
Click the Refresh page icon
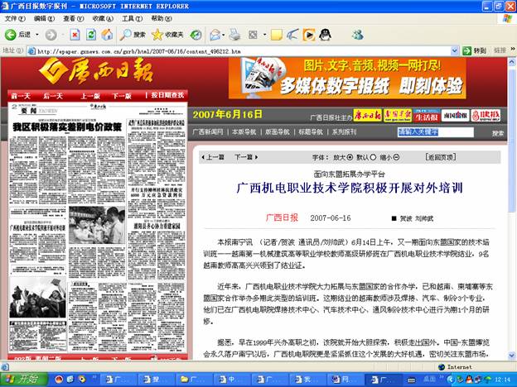point(91,35)
